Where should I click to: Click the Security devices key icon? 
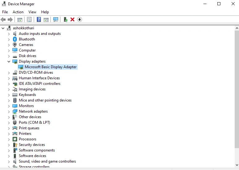click(x=15, y=145)
